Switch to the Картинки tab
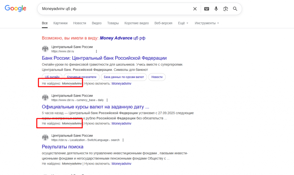294x175 pixels. 60,23
